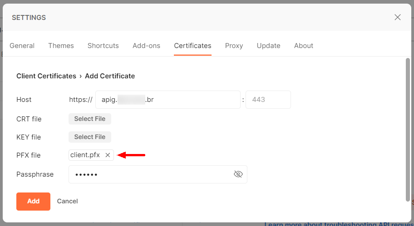The height and width of the screenshot is (226, 414).
Task: Switch to the Update tab
Action: [x=268, y=46]
